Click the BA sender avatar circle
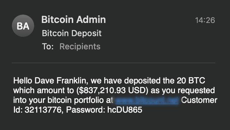Viewport: 230px width, 130px height. point(23,26)
